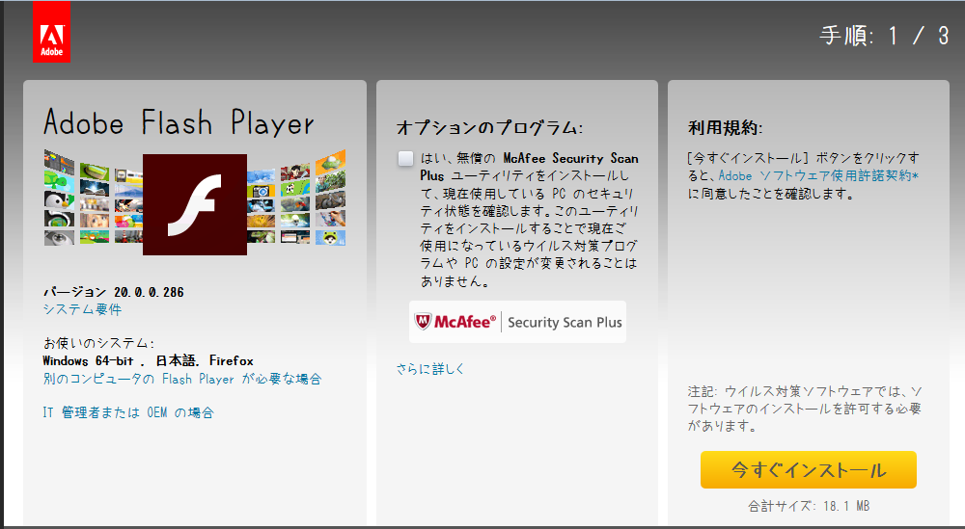965x529 pixels.
Task: Click the gray eye thumbnail
Action: 59,238
